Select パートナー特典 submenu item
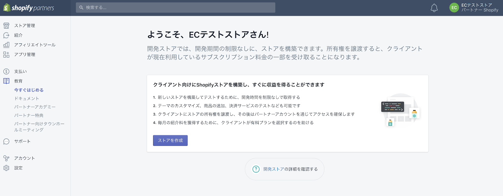Screen dimensions: 503x196 pyautogui.click(x=29, y=115)
